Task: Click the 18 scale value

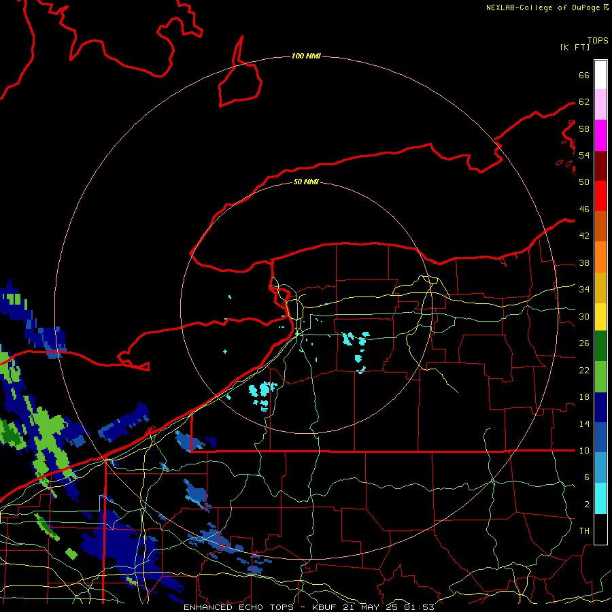Action: (x=584, y=397)
